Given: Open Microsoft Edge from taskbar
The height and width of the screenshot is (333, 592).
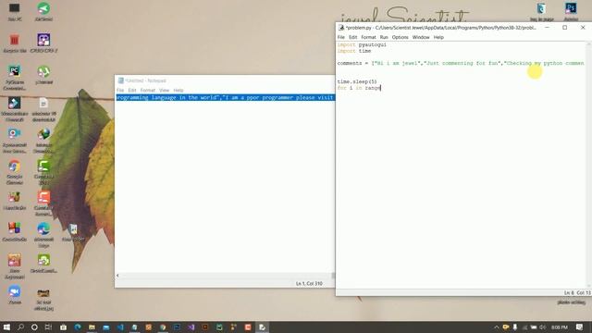Looking at the screenshot, I should (x=78, y=327).
